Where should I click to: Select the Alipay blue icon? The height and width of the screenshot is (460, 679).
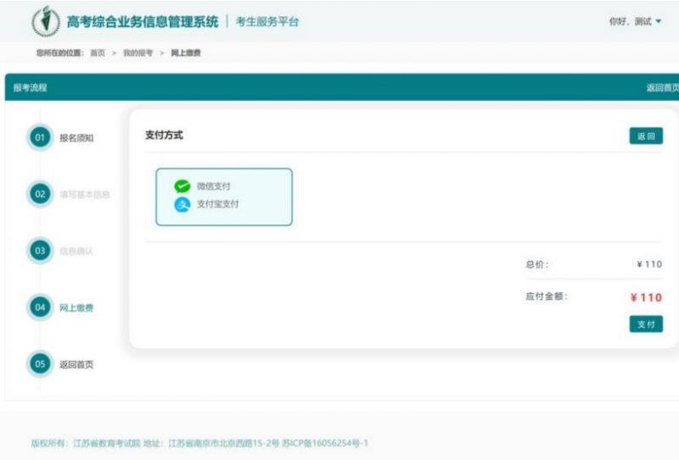(182, 204)
